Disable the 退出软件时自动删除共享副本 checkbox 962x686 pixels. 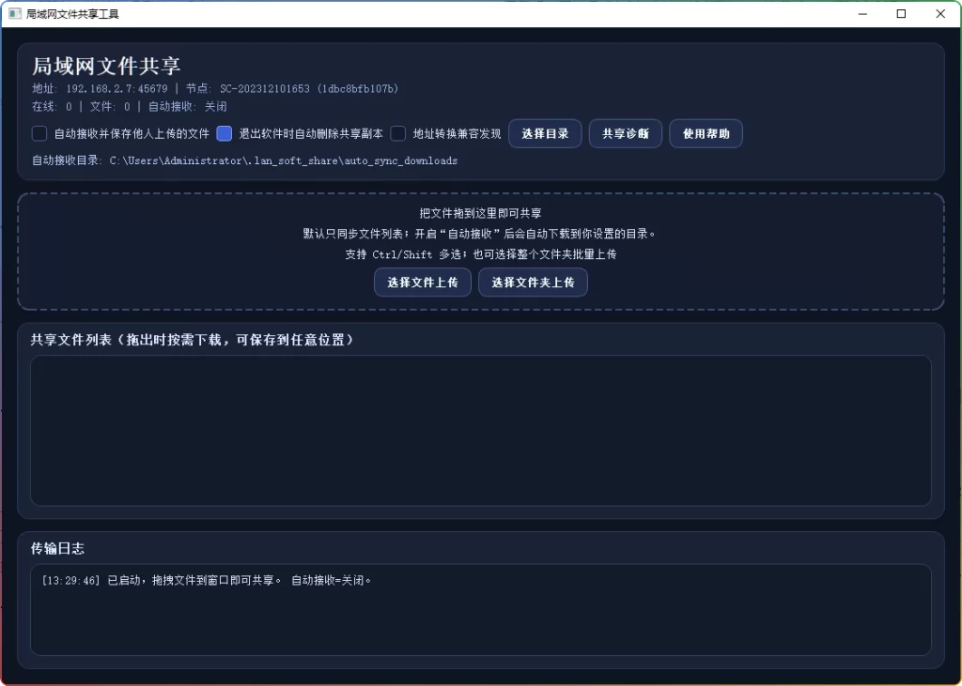click(x=224, y=133)
